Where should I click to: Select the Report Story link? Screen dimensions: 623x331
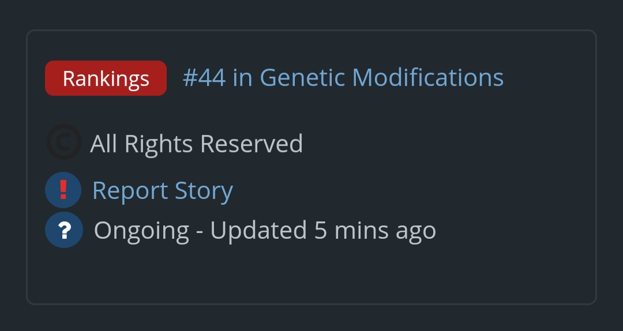click(x=162, y=191)
